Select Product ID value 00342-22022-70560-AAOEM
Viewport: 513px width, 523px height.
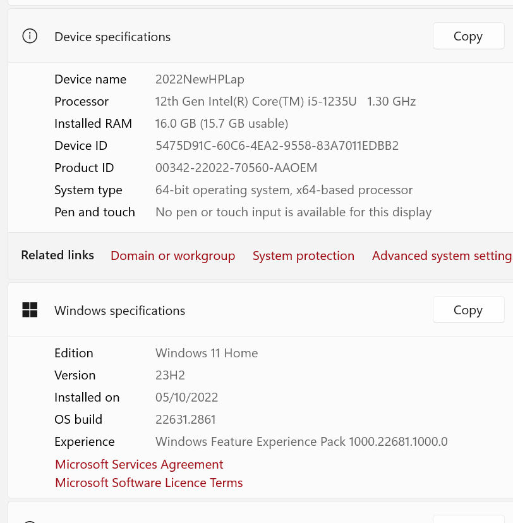coord(236,168)
